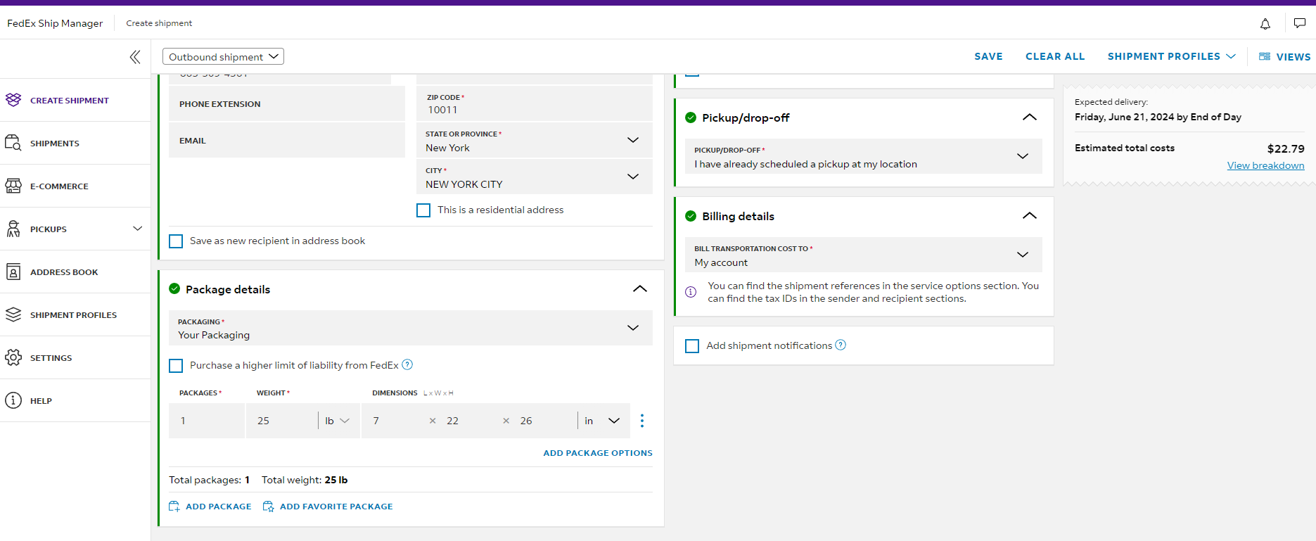This screenshot has height=541, width=1316.
Task: Expand the Pickups sidebar submenu chevron
Action: 138,229
